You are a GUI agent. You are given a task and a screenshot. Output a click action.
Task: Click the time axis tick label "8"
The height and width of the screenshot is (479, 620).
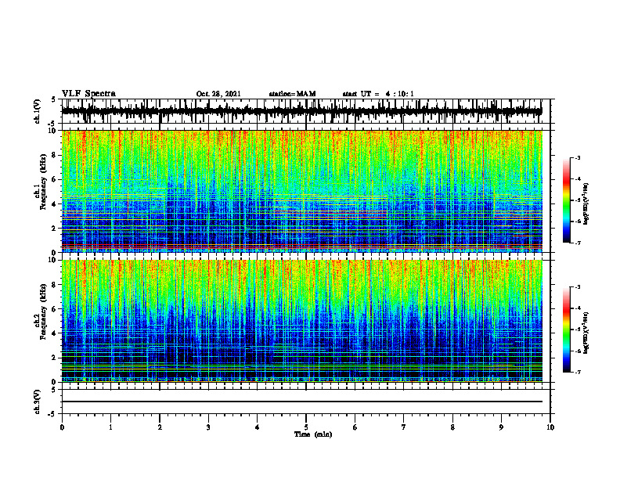452,427
